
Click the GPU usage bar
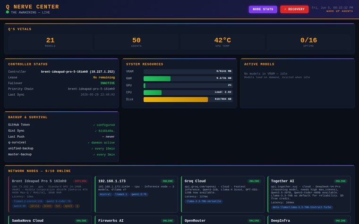point(188,85)
